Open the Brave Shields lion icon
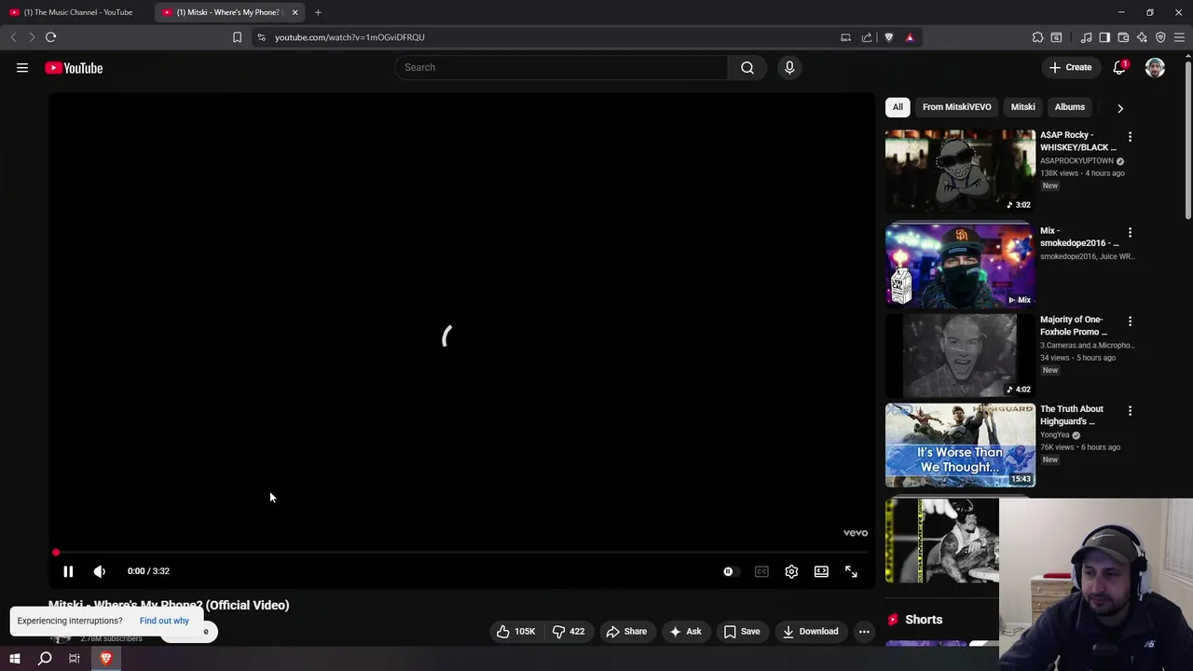 point(888,37)
